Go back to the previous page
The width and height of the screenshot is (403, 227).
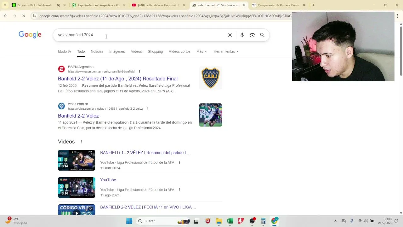click(6, 16)
